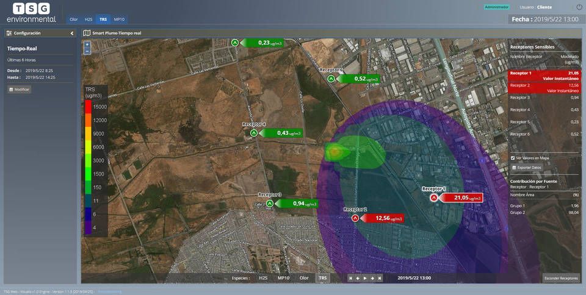Click the purple 4 legend color

88,228
